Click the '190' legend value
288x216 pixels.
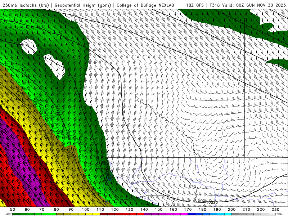[x=217, y=210]
